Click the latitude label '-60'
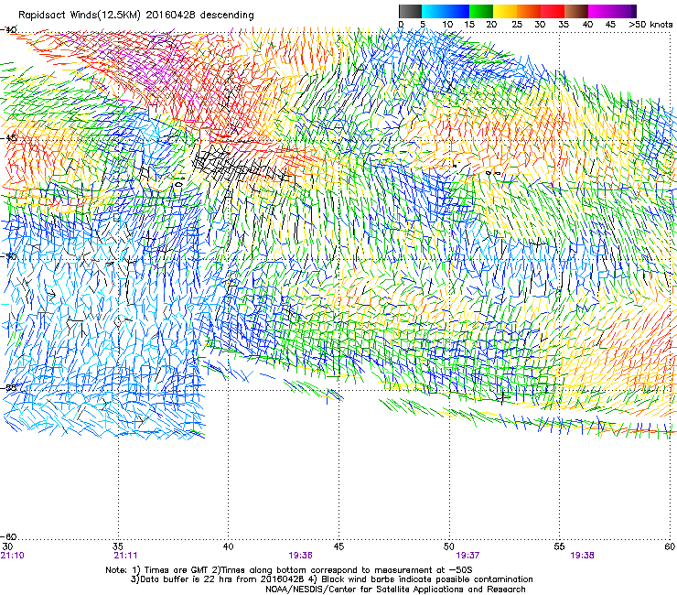Screen dimensions: 677x595 coord(8,536)
